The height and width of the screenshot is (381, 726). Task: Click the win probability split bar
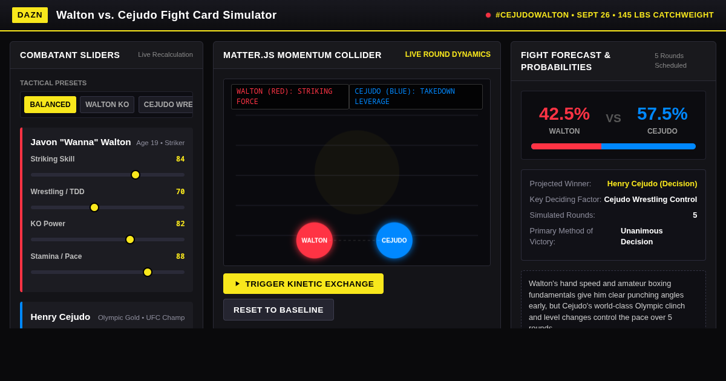click(x=613, y=146)
